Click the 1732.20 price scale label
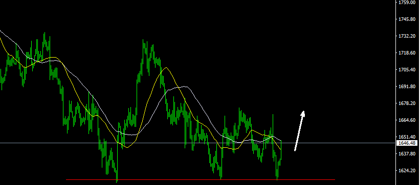Screen dimensions: 420x185 [x=407, y=36]
